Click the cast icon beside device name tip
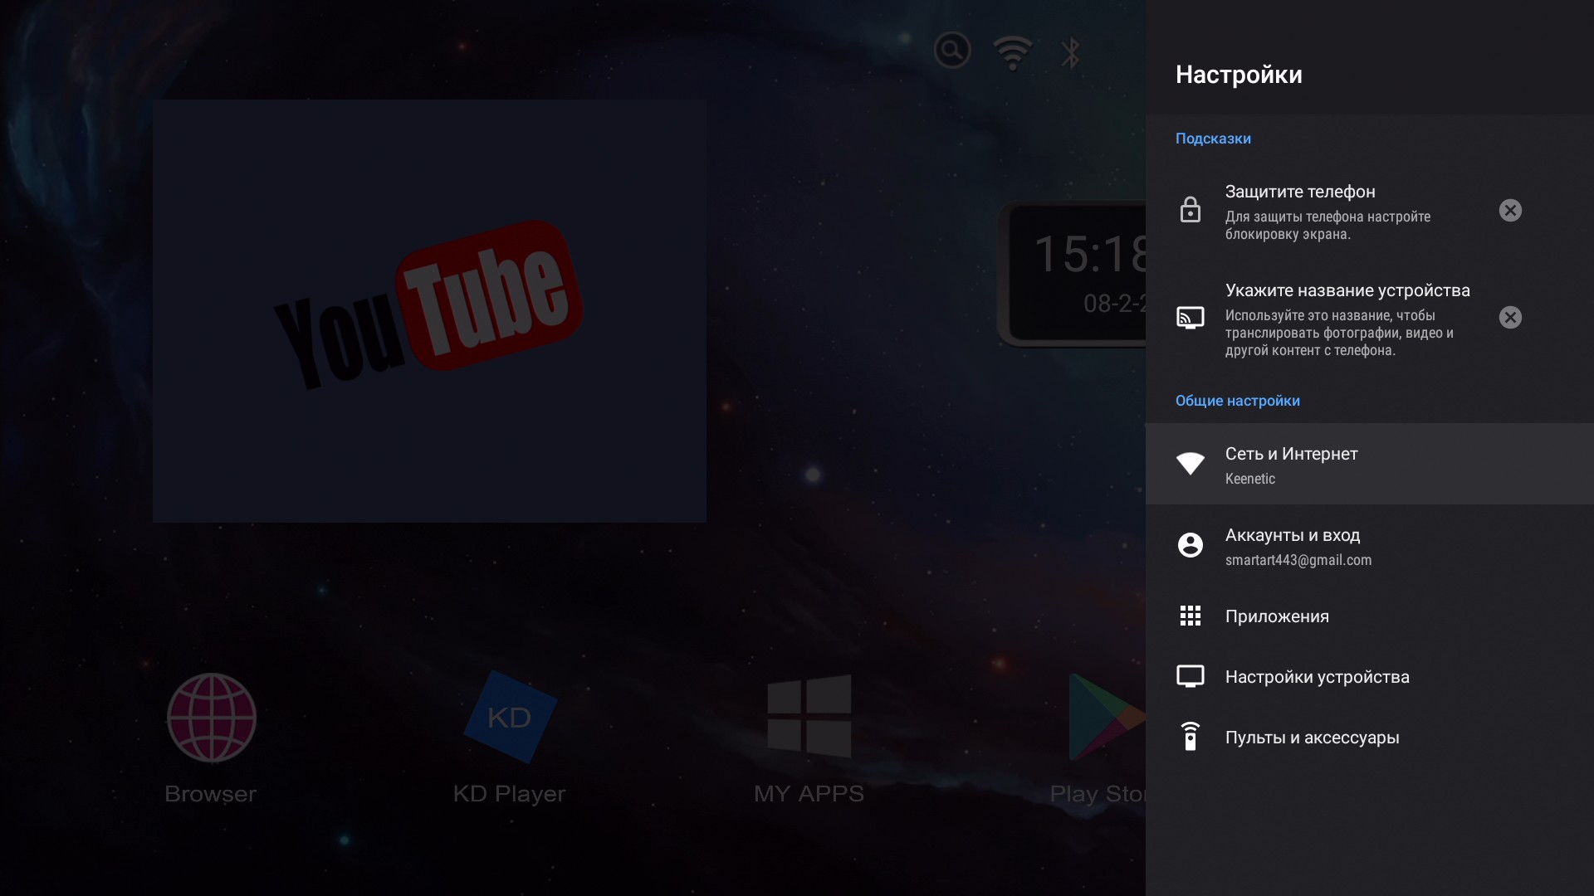This screenshot has height=896, width=1594. [x=1190, y=318]
